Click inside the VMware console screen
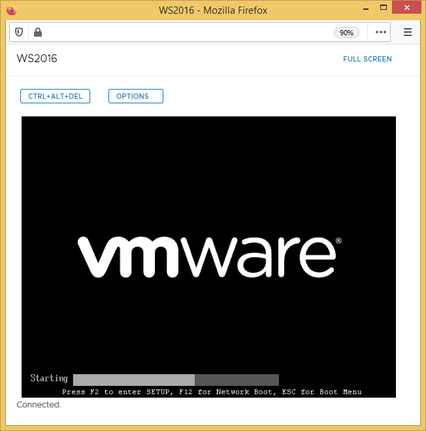 (x=208, y=257)
